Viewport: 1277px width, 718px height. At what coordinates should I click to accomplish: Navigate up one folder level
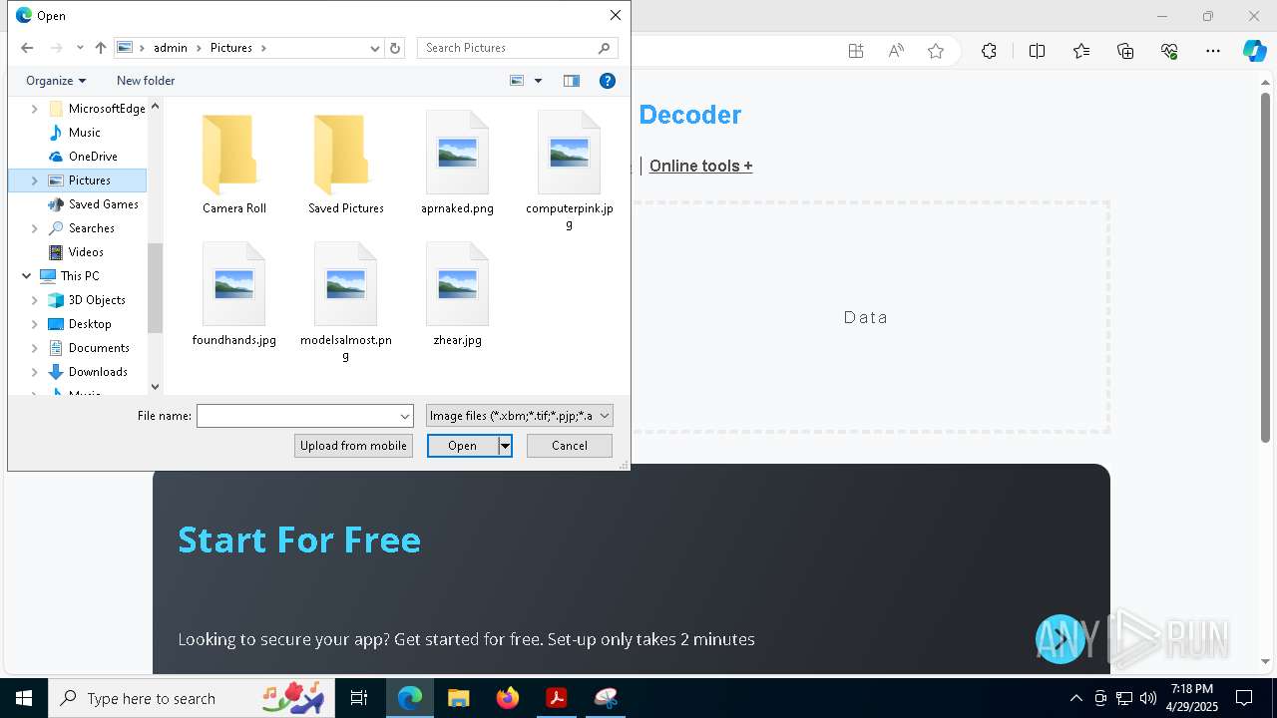pos(100,48)
